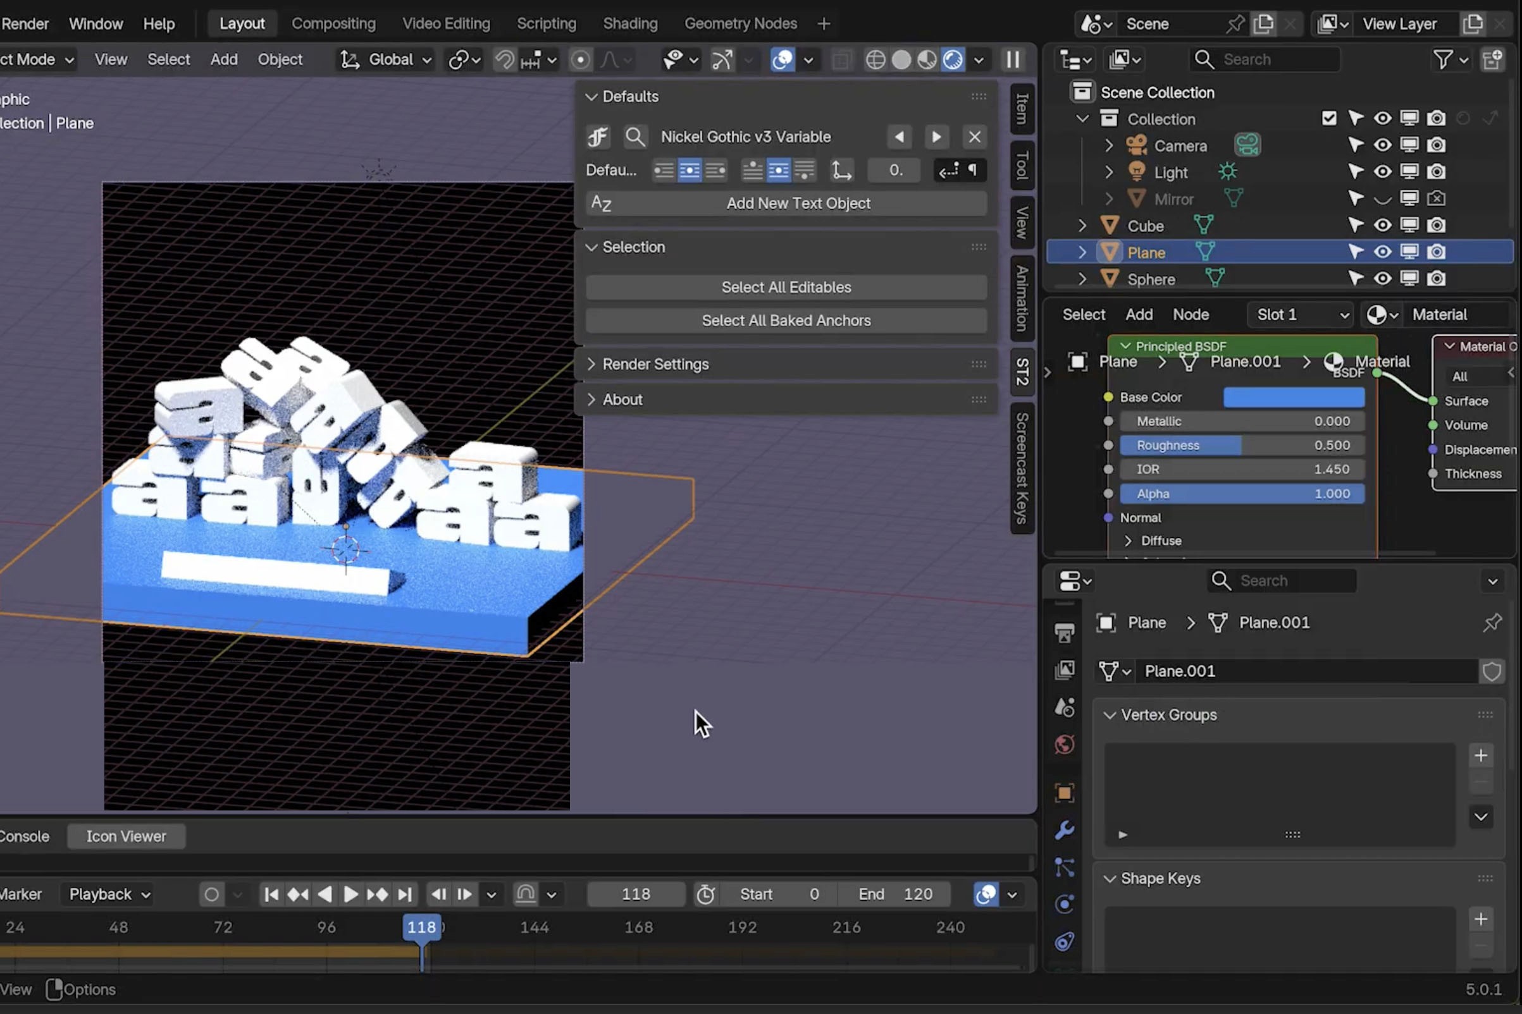Screen dimensions: 1522x1014
Task: Select wireframe viewport shading
Action: point(875,59)
